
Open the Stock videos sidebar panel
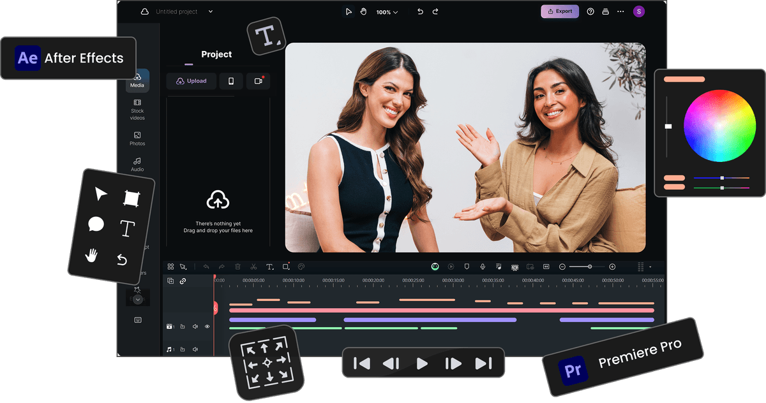pos(137,110)
